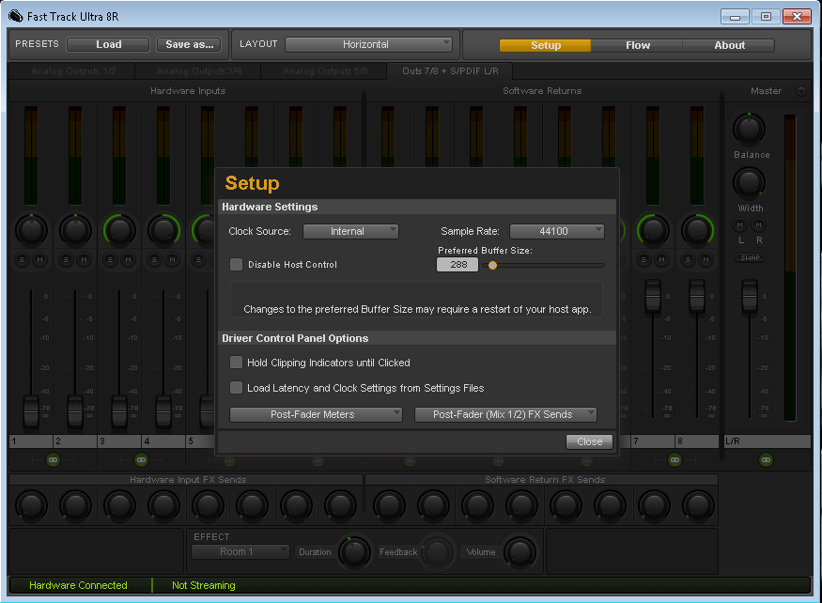This screenshot has height=603, width=822.
Task: Link software return channels 5 and 6
Action: tap(586, 460)
